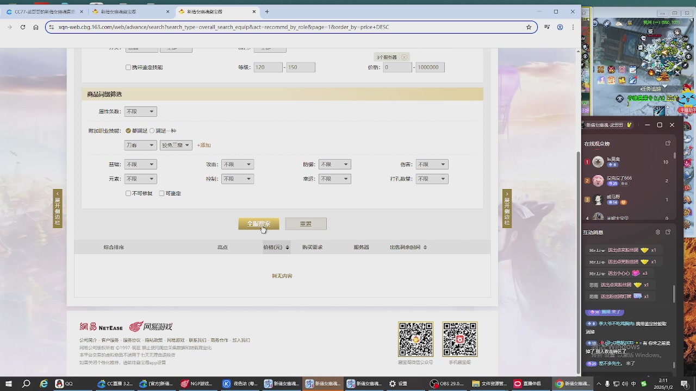Bookmark this page with the star icon
This screenshot has width=696, height=391.
click(x=528, y=27)
